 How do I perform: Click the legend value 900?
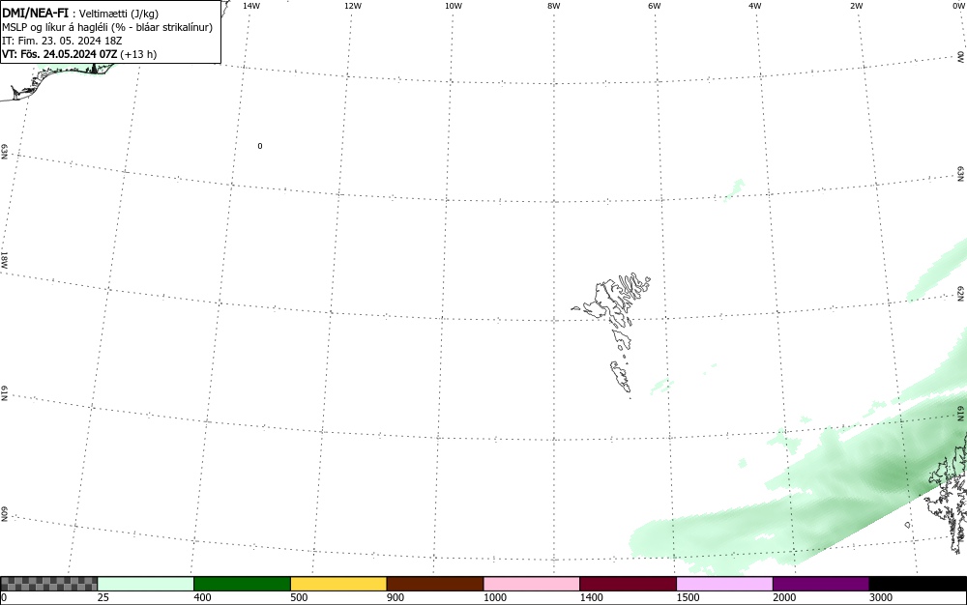click(x=396, y=597)
